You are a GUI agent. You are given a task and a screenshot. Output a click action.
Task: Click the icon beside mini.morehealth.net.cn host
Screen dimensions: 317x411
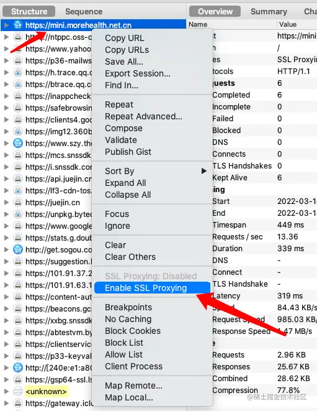click(18, 25)
